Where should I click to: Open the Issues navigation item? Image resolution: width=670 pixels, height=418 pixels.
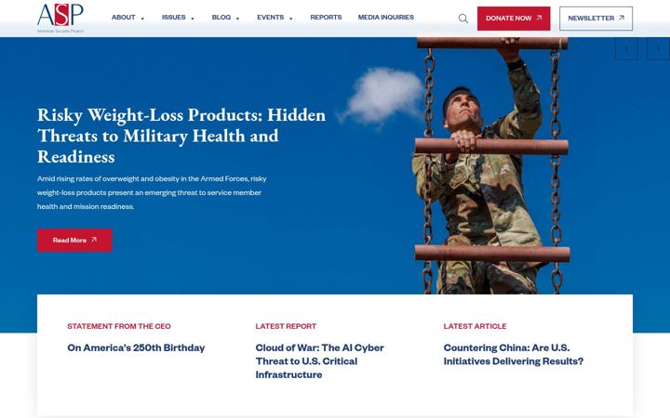coord(173,18)
